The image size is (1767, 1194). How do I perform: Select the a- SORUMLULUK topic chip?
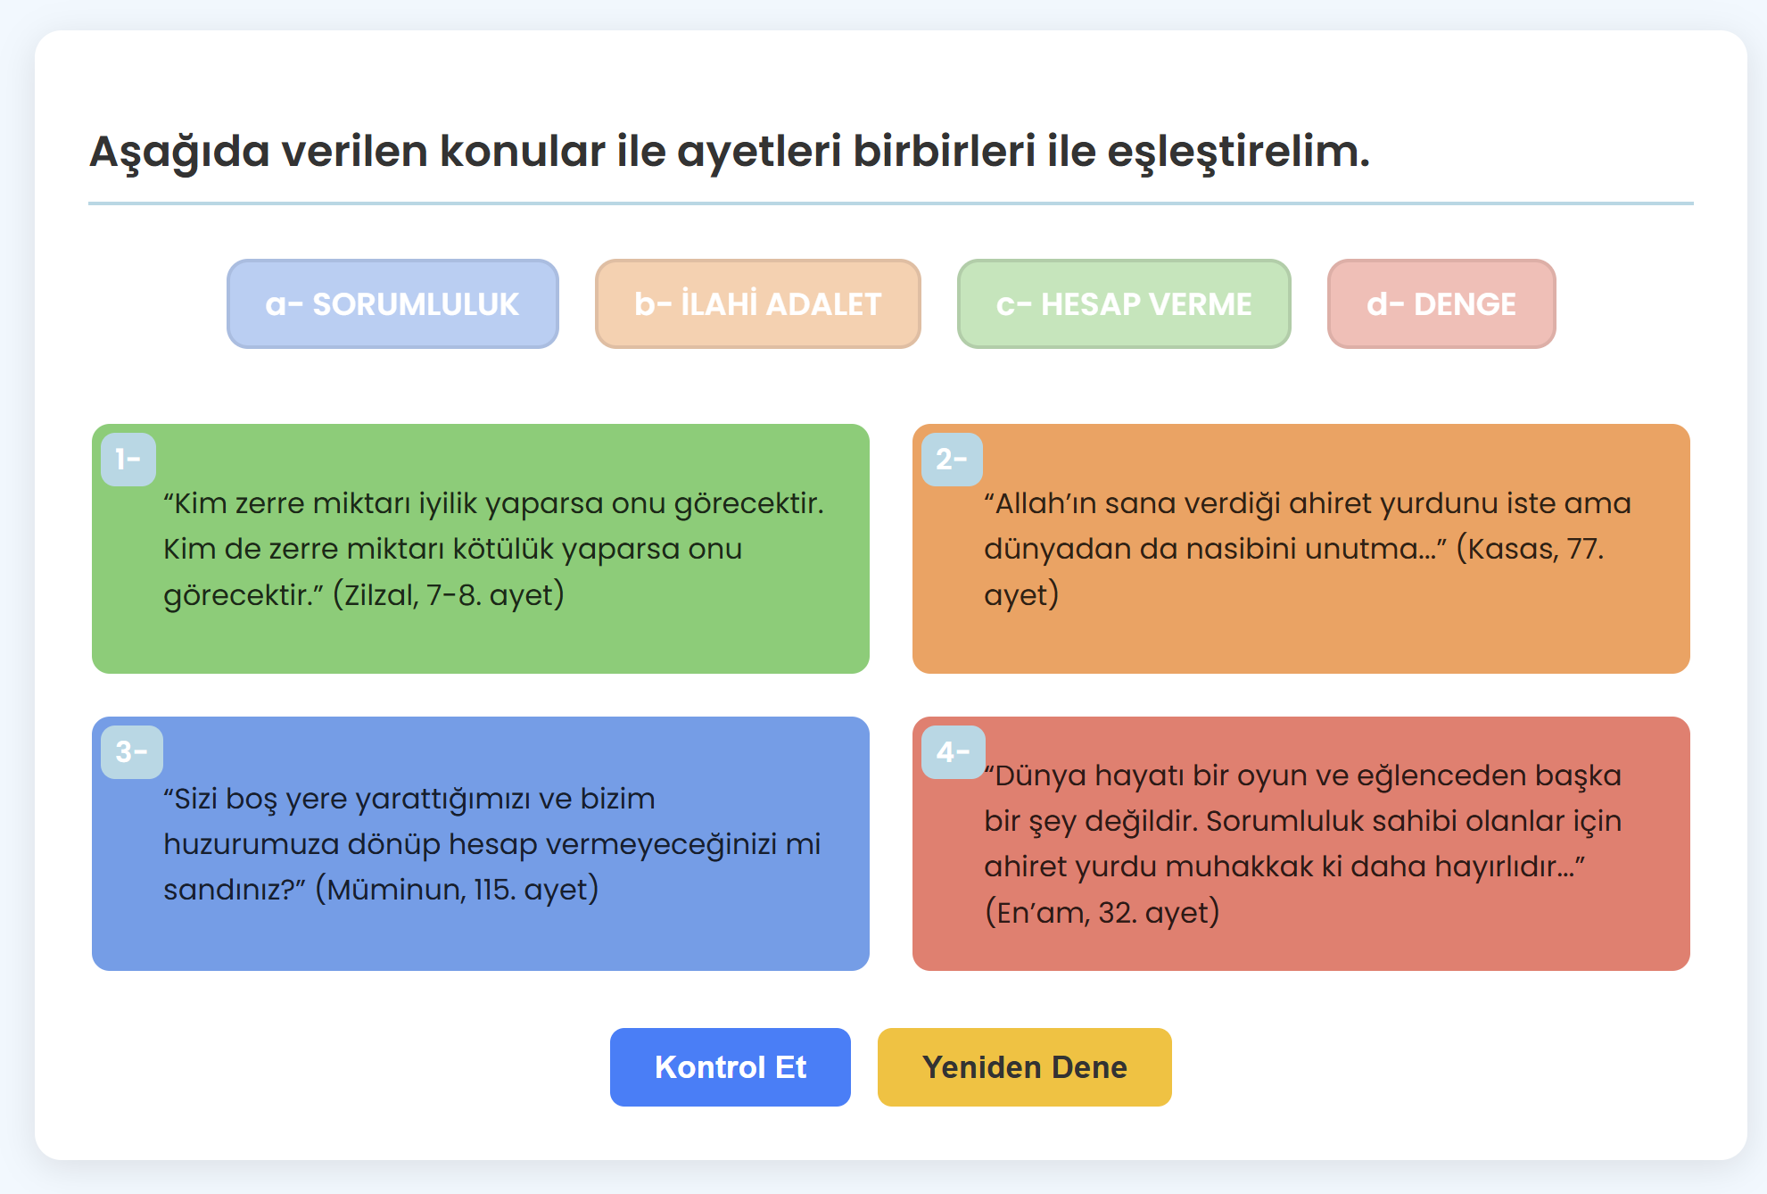tap(392, 304)
